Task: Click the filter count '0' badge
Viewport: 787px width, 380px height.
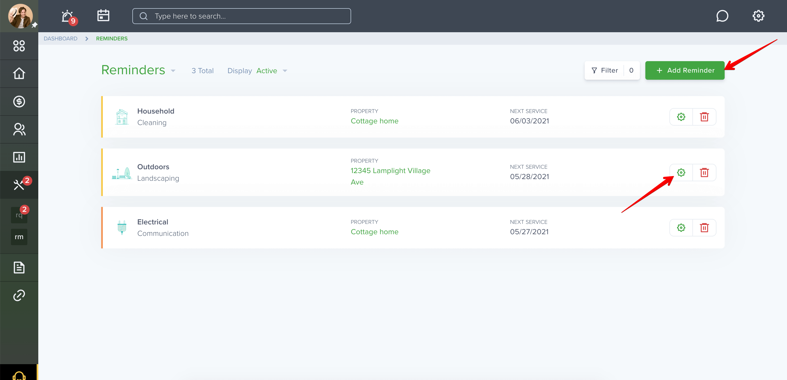Action: (631, 70)
